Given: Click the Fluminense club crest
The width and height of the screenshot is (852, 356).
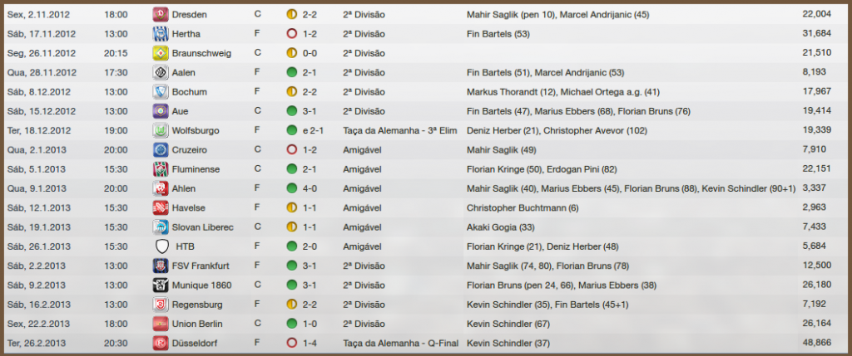Looking at the screenshot, I should [161, 168].
